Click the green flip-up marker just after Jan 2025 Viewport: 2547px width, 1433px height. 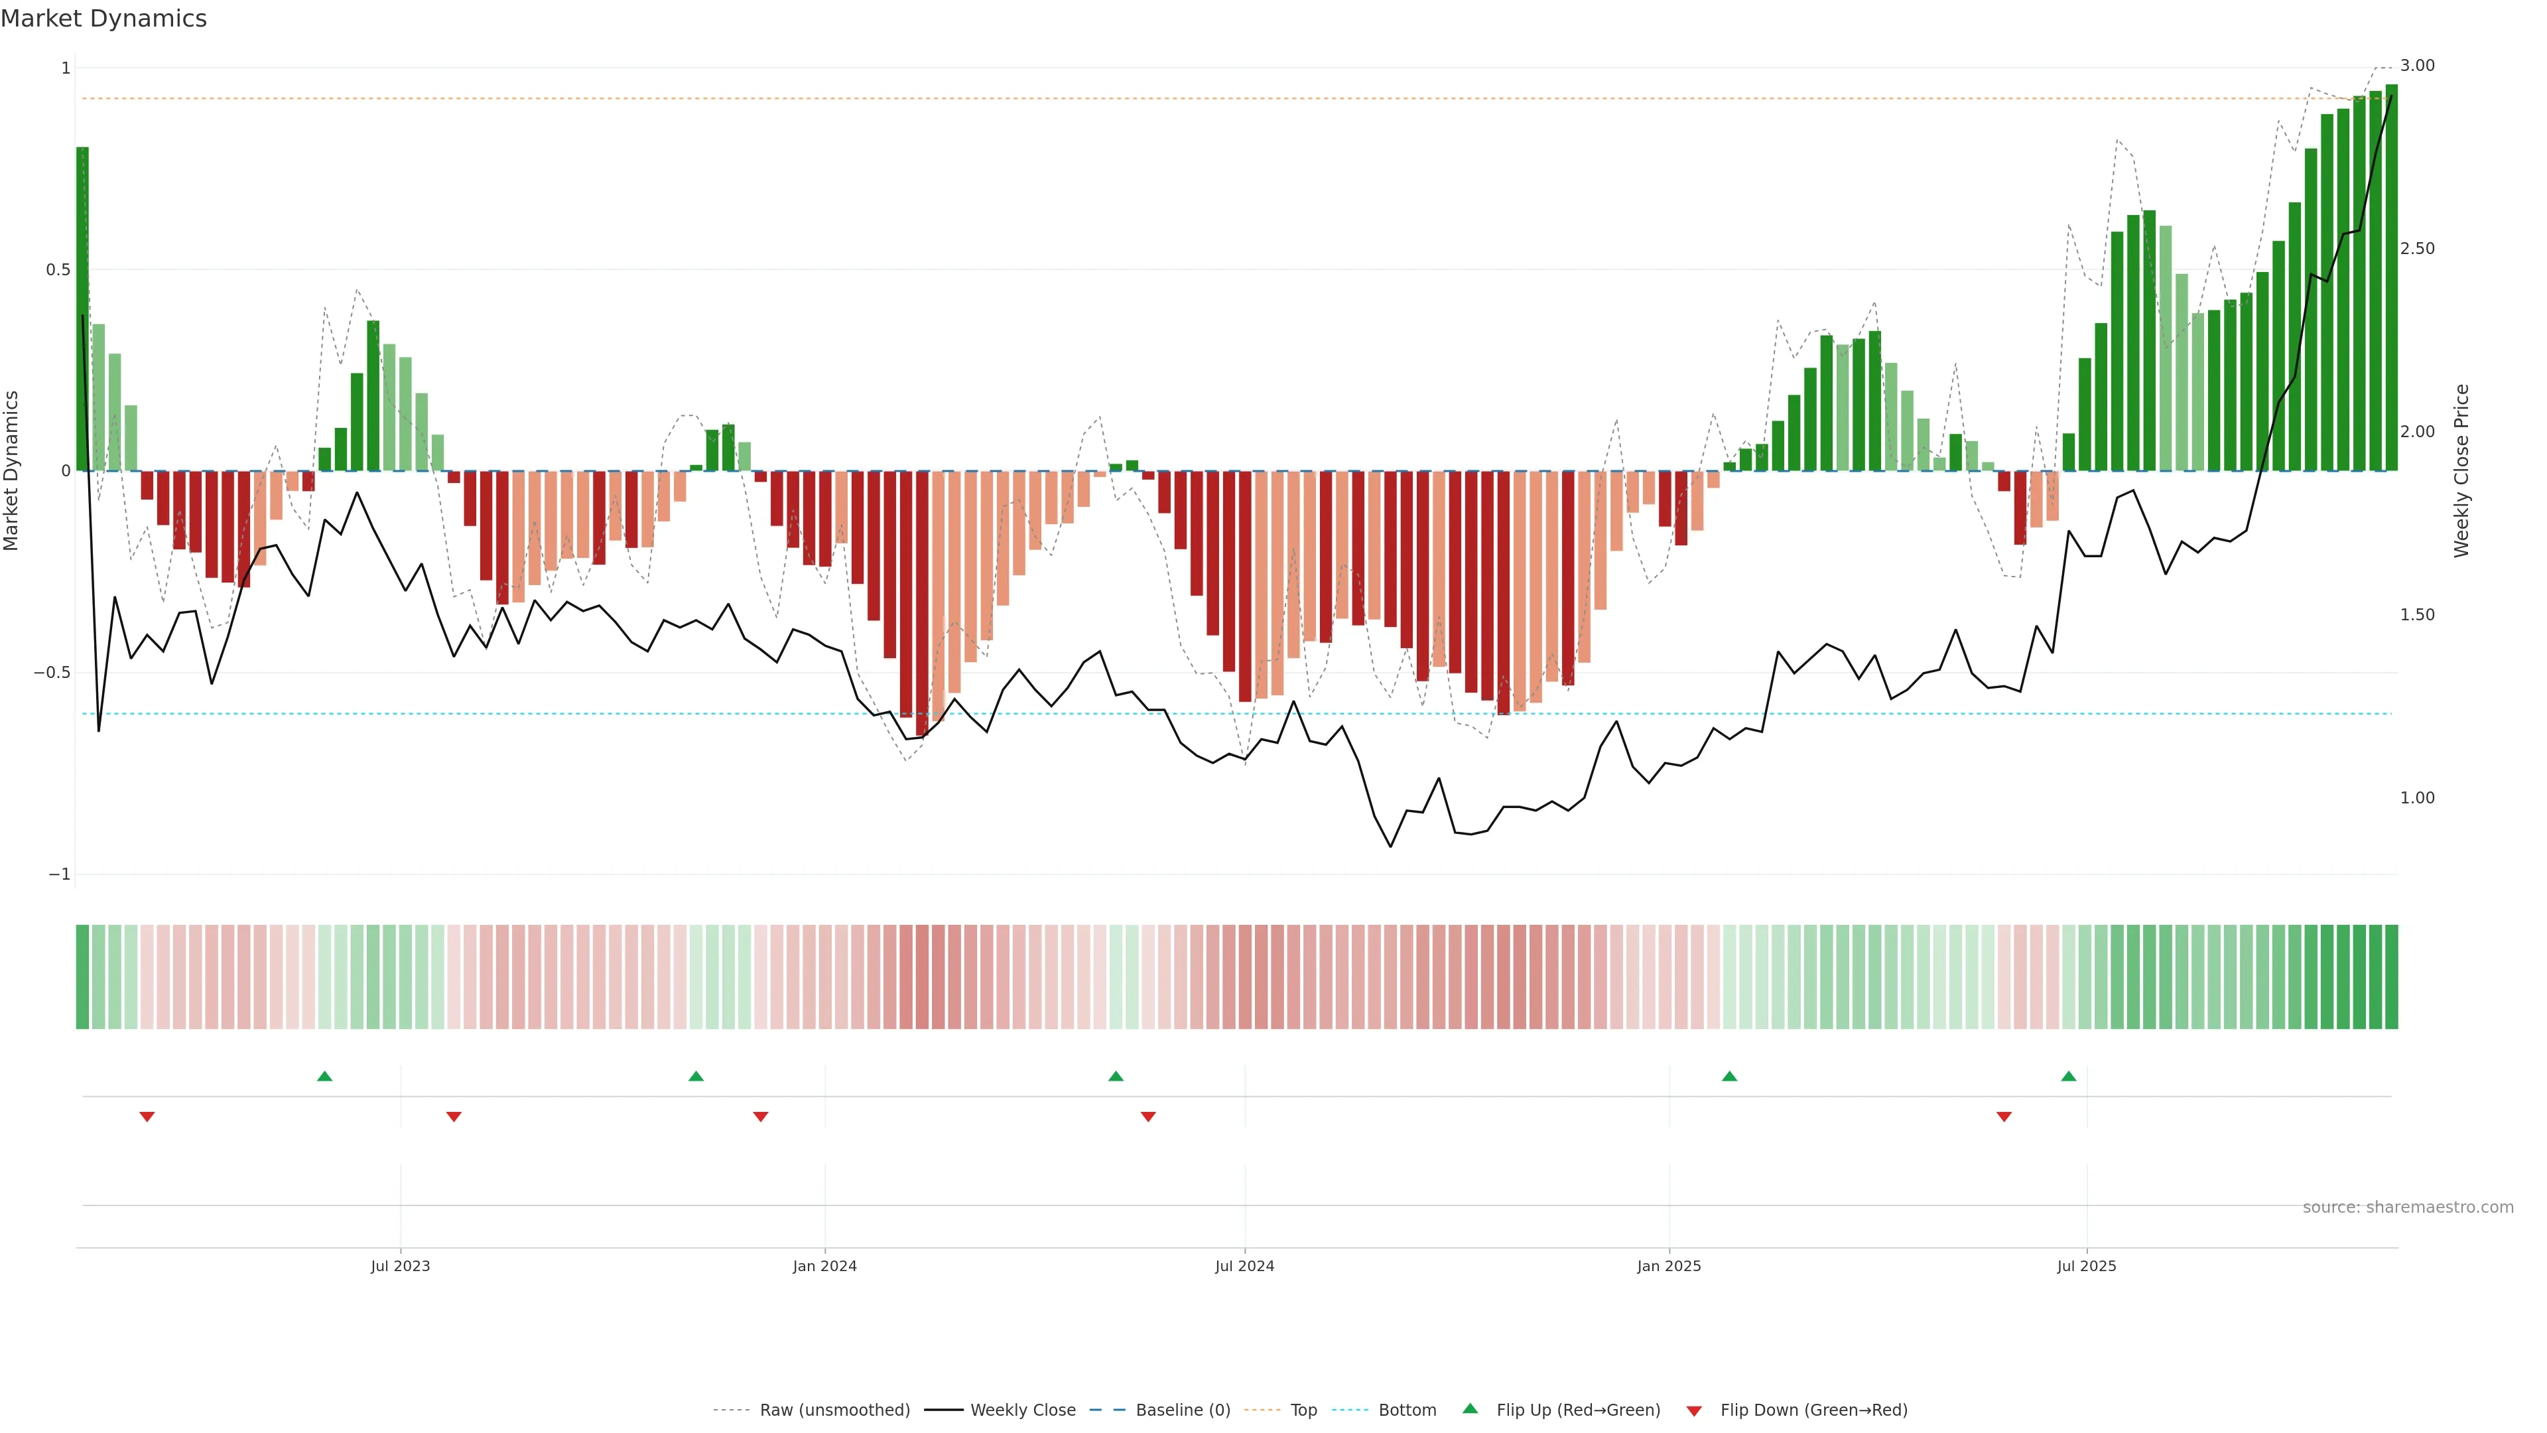1729,1076
